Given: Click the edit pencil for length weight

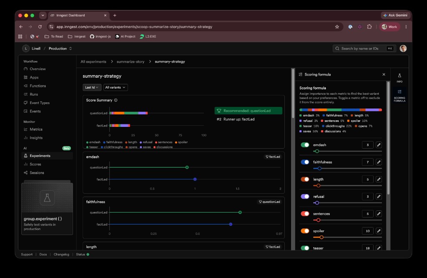Looking at the screenshot, I should coord(379,179).
